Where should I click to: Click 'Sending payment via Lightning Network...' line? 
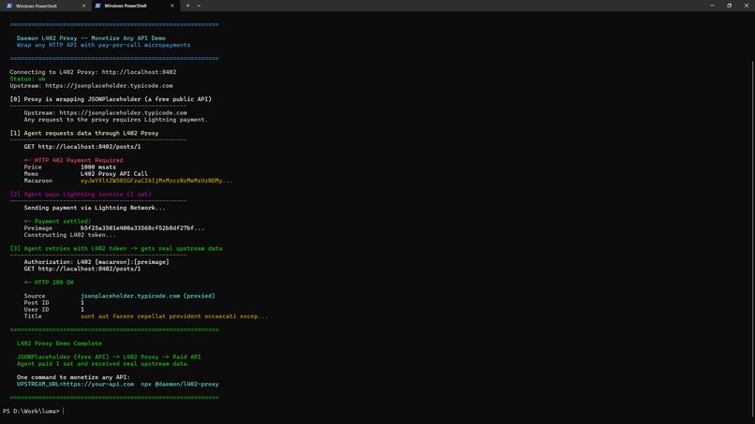point(95,208)
